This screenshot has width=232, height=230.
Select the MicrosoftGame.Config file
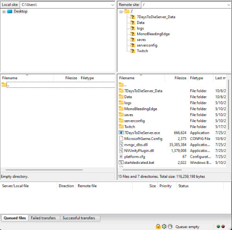(x=143, y=139)
